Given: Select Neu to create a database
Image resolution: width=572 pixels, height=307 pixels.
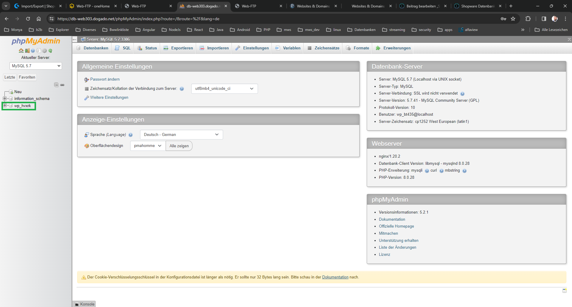Looking at the screenshot, I should point(18,92).
